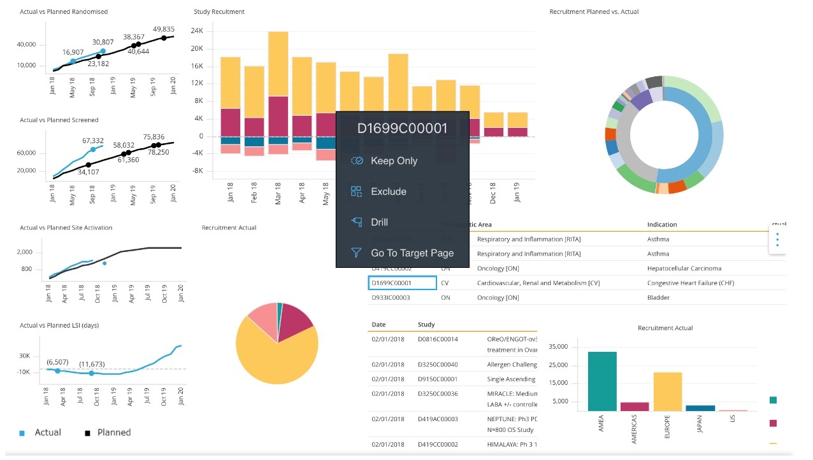Open the three-dot options menu at right edge

click(777, 240)
